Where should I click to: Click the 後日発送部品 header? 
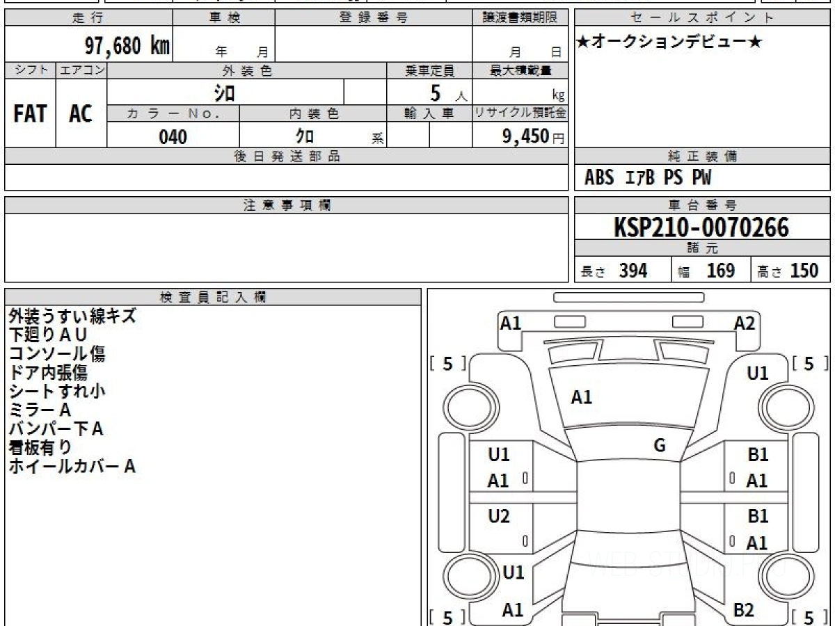[287, 156]
